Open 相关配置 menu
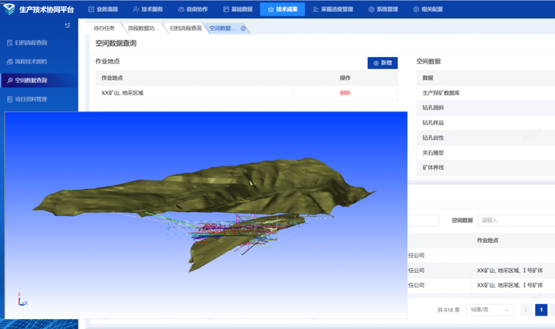The image size is (555, 329). tap(428, 9)
